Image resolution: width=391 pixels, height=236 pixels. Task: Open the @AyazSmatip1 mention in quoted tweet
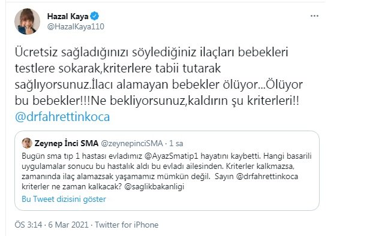tap(172, 156)
